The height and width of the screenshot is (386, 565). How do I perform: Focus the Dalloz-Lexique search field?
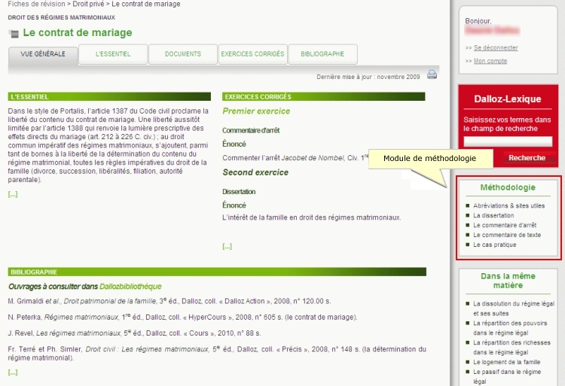click(507, 141)
